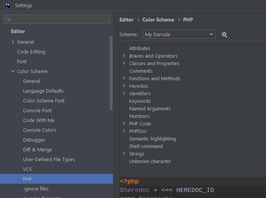Click the Editor heading in the sidebar
This screenshot has height=198, width=266.
[x=18, y=31]
